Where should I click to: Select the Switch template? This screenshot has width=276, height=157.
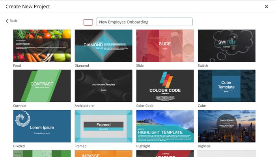pyautogui.click(x=227, y=46)
